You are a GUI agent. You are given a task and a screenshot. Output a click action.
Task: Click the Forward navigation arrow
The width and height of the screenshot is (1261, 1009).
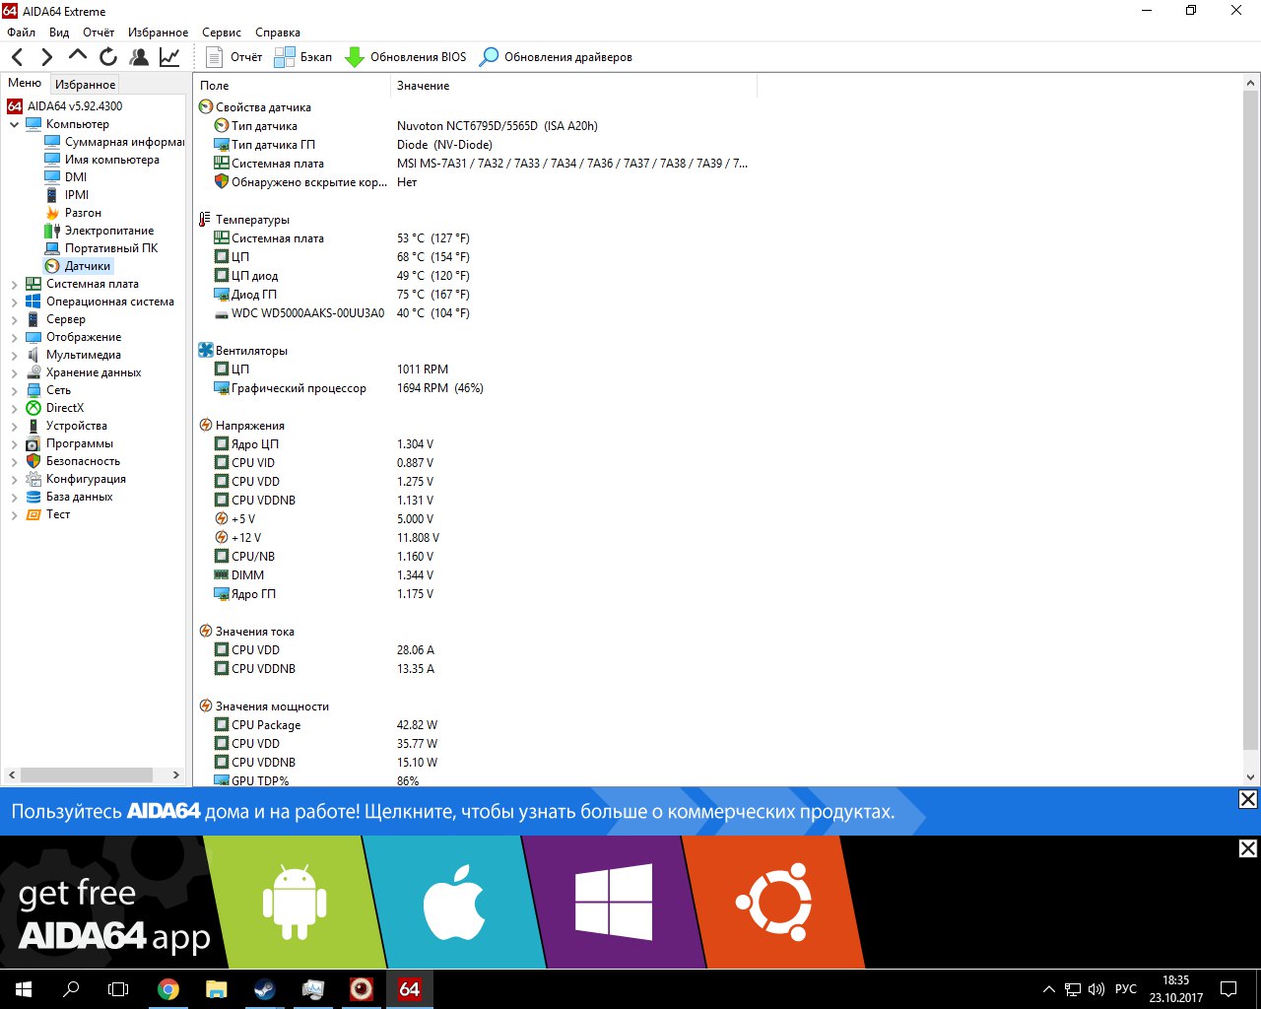point(46,57)
